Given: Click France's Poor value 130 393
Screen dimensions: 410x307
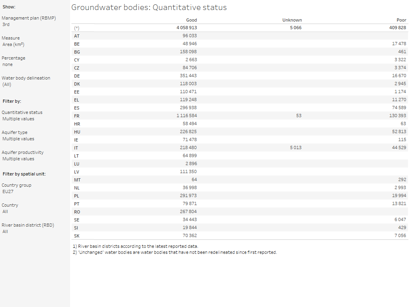Looking at the screenshot, I should tap(398, 116).
